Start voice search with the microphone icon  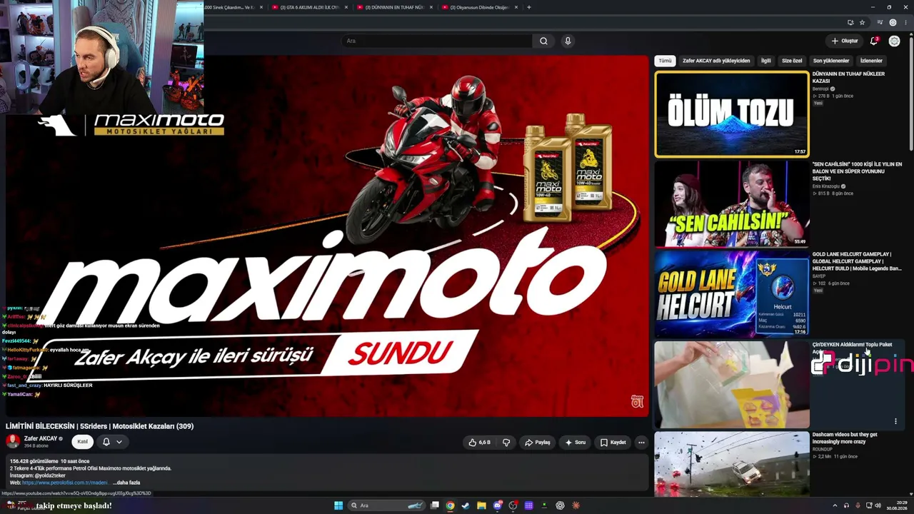[568, 41]
